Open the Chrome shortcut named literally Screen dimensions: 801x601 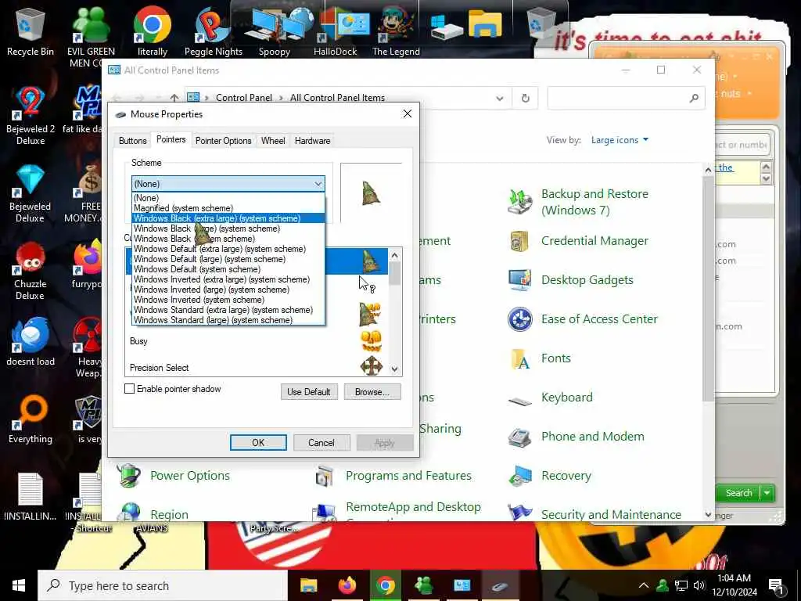[x=153, y=31]
